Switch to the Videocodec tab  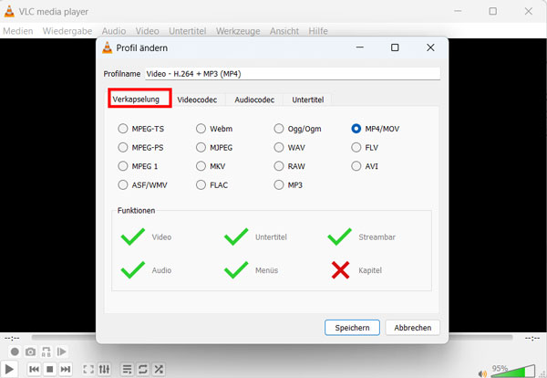[x=197, y=100]
